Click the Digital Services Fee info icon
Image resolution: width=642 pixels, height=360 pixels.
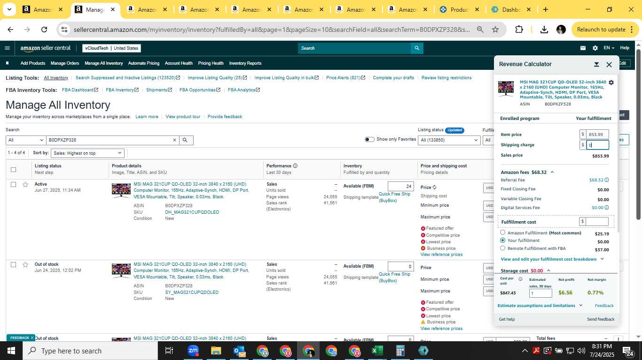click(x=607, y=208)
